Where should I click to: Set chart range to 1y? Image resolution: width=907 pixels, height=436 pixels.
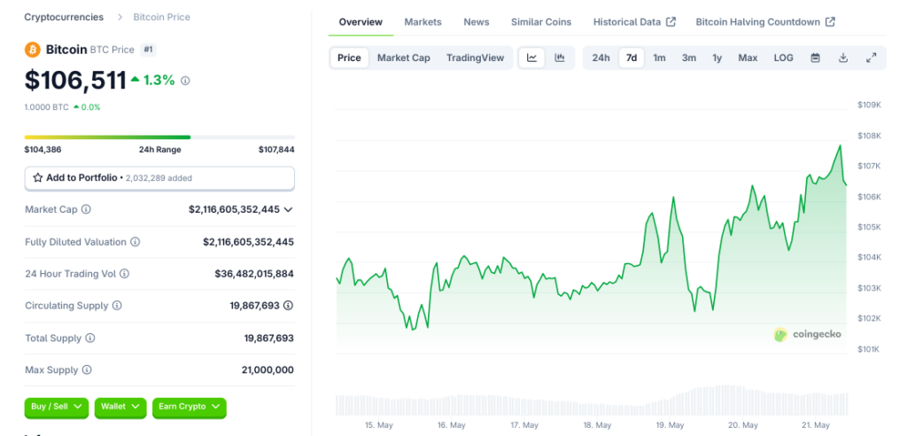(717, 58)
